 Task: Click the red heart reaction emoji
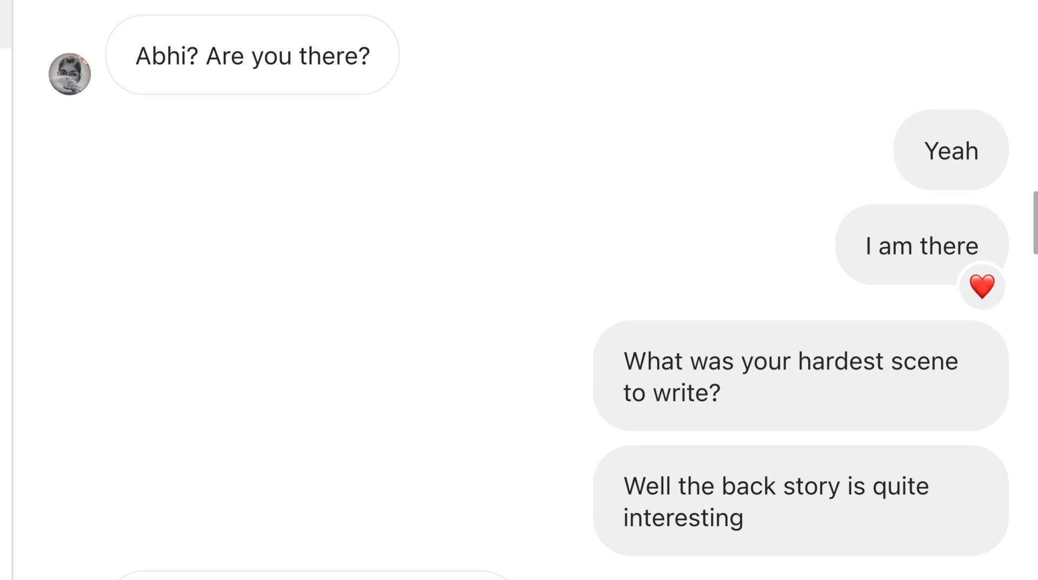tap(982, 286)
